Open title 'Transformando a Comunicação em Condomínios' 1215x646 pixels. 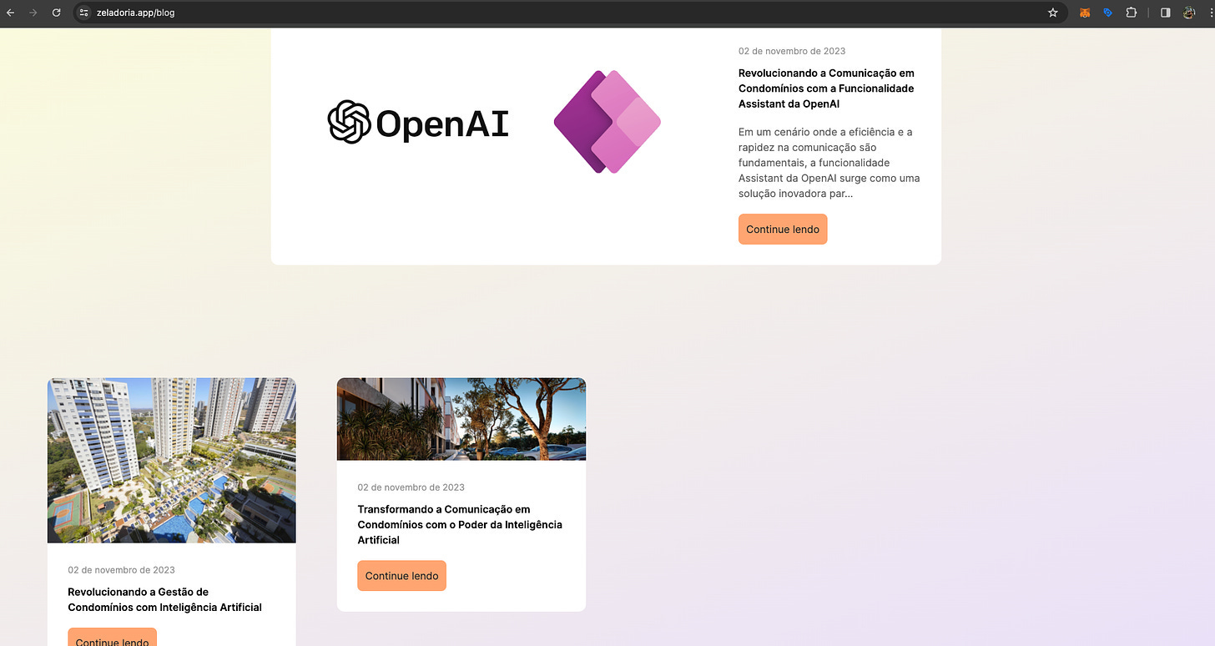460,525
